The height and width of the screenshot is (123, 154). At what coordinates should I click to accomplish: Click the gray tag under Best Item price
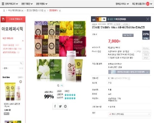[x=6, y=113]
